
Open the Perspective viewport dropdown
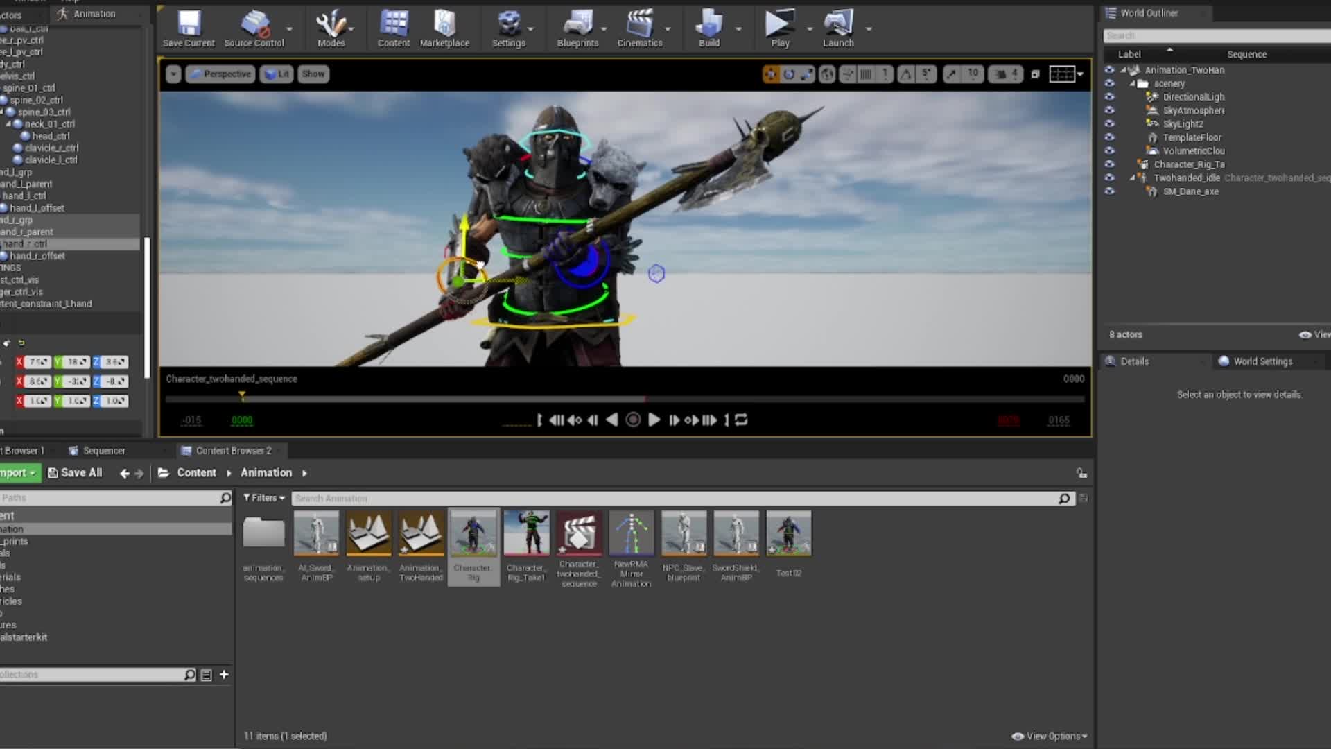click(220, 74)
